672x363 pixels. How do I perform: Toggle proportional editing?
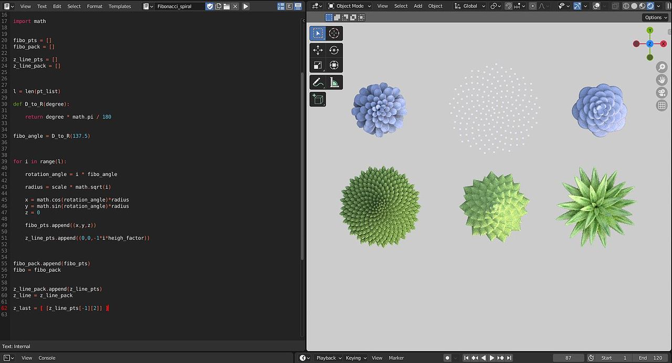tap(533, 6)
